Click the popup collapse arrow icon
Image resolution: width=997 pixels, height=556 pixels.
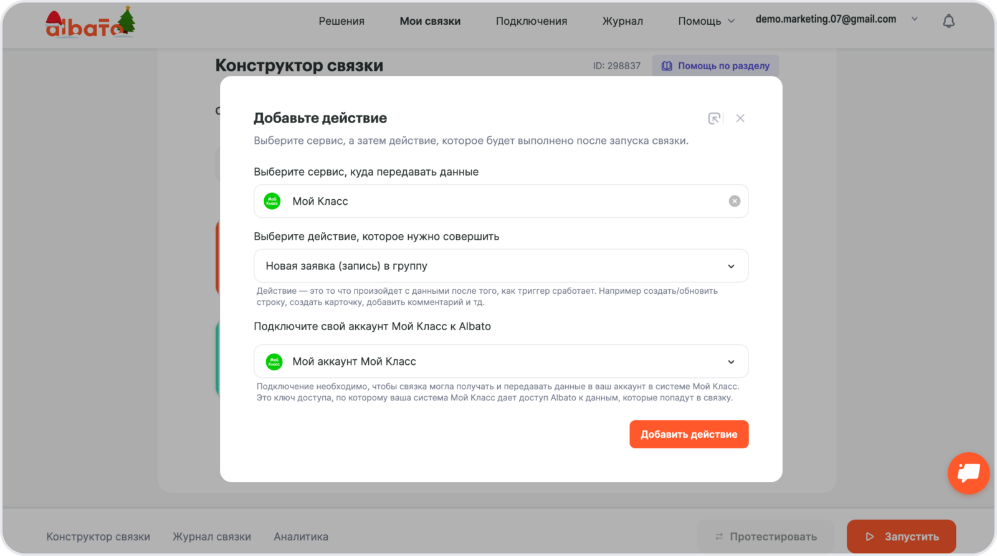pyautogui.click(x=714, y=118)
